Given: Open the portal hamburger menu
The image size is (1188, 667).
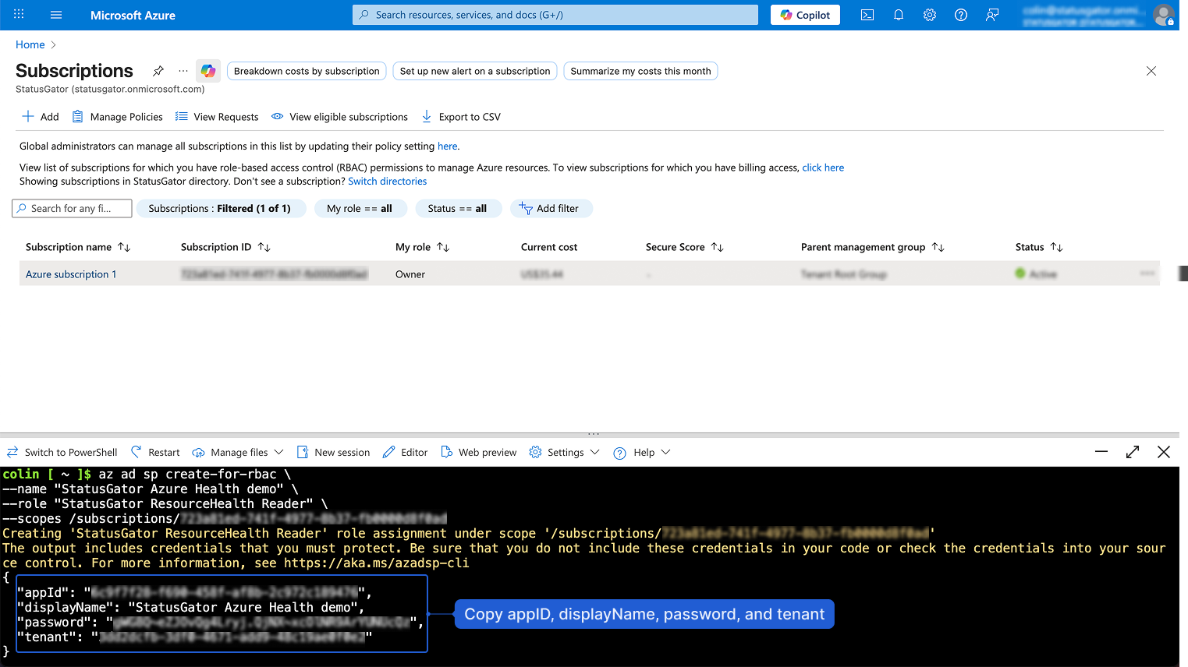Looking at the screenshot, I should tap(56, 15).
